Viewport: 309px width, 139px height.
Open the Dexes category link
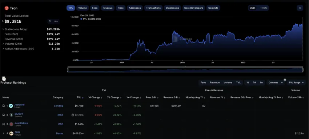coord(60,134)
